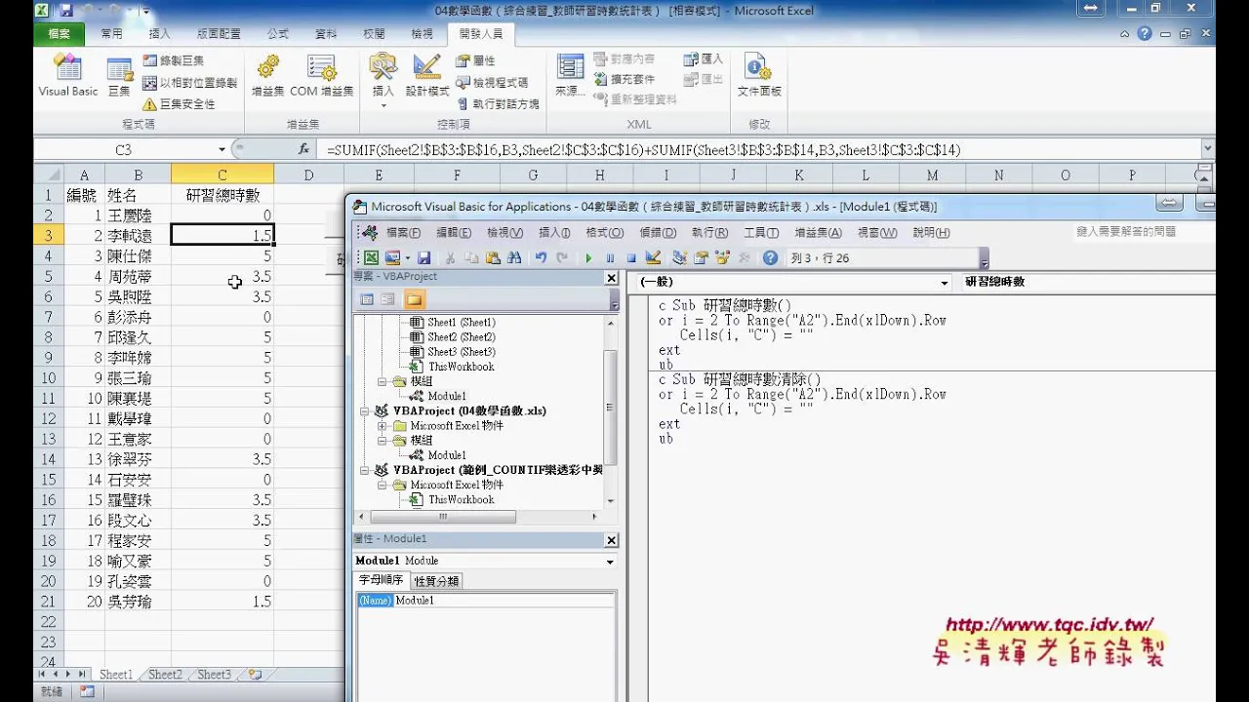Stop execution with the Reset square icon
Image resolution: width=1249 pixels, height=702 pixels.
[631, 258]
